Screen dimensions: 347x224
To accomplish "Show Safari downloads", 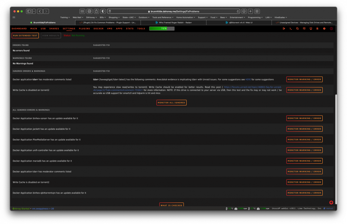I will click(244, 11).
